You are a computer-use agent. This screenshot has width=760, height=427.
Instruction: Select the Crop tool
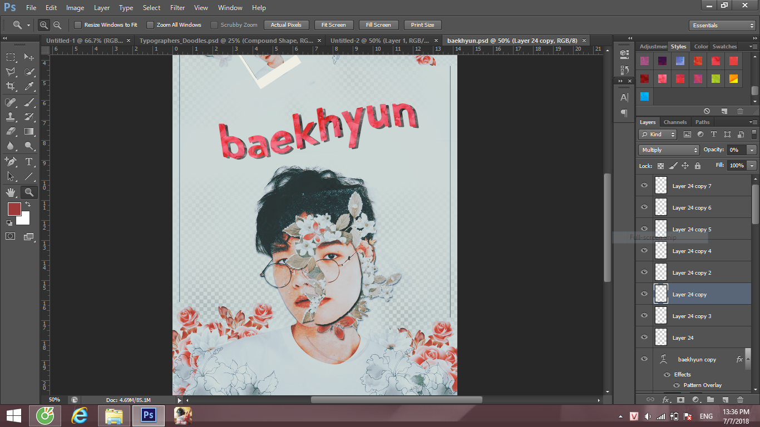pos(11,86)
